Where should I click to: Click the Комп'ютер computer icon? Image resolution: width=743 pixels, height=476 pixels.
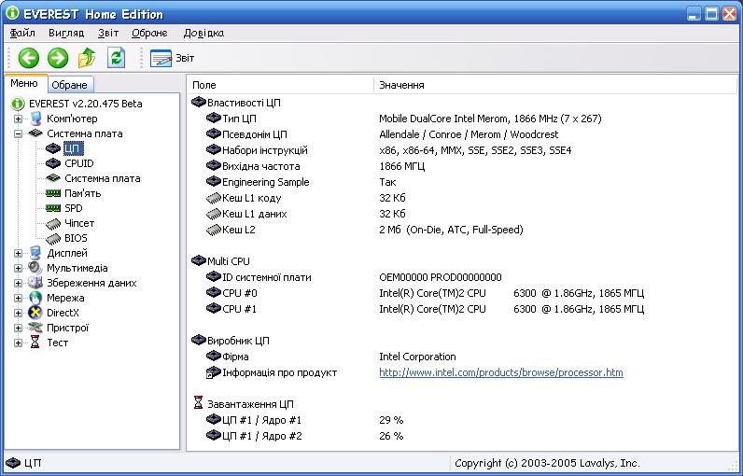35,119
